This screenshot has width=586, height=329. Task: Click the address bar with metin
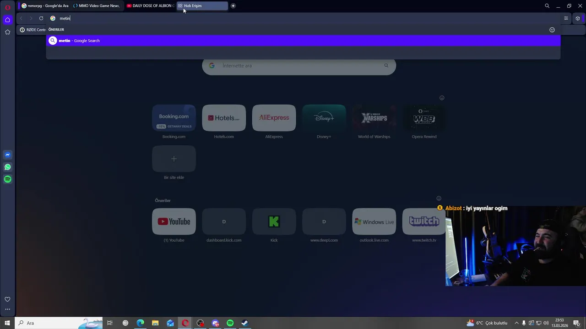point(302,18)
